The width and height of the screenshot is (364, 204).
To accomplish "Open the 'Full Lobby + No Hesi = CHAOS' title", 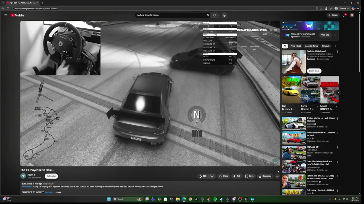I will (x=320, y=190).
